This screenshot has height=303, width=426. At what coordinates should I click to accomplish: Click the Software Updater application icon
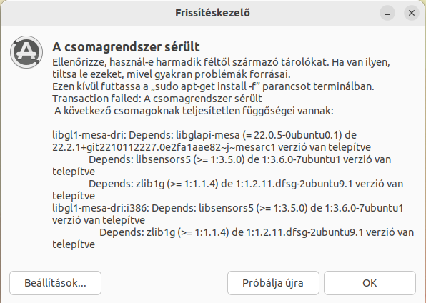tap(26, 52)
